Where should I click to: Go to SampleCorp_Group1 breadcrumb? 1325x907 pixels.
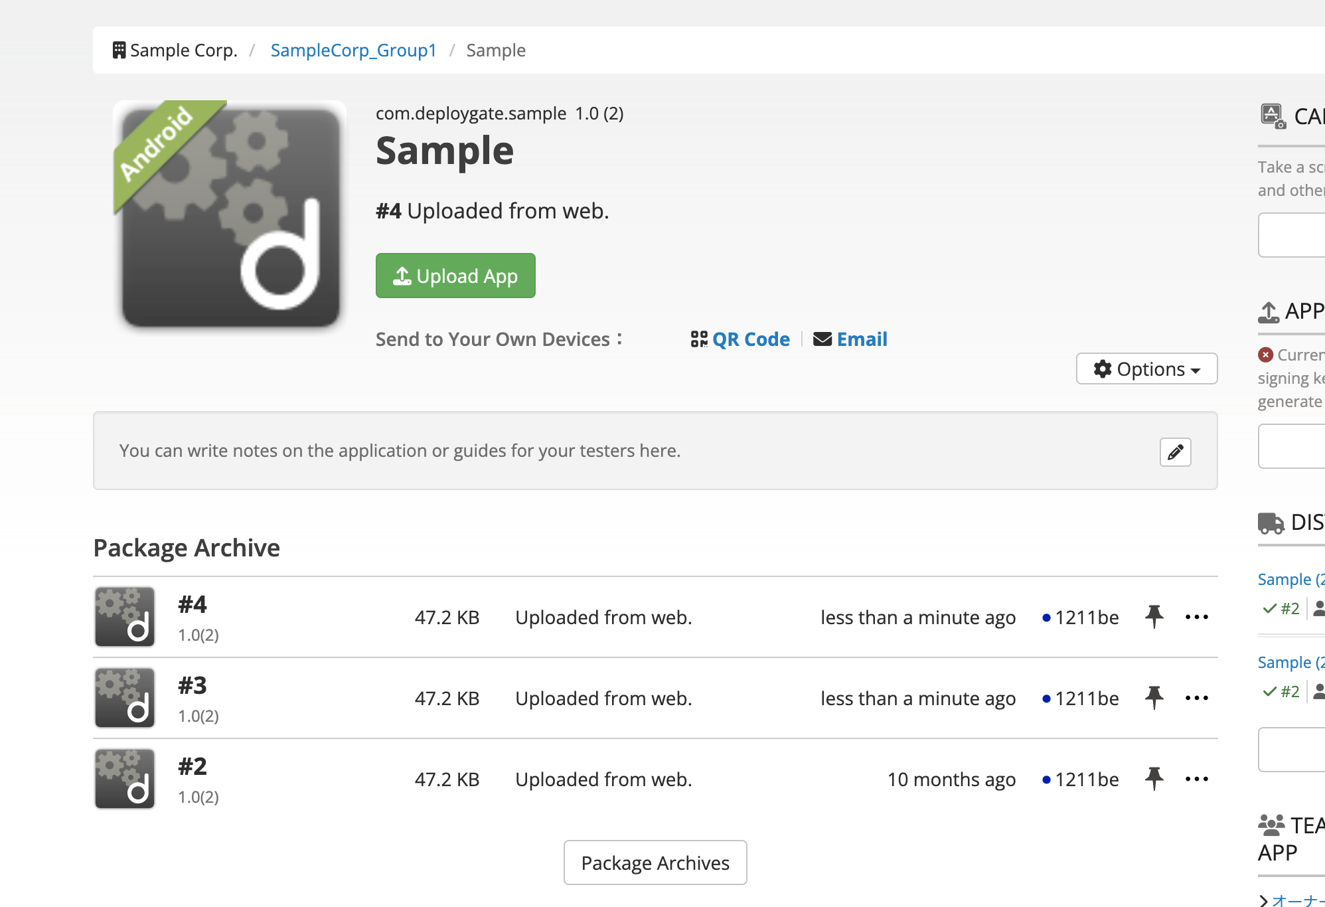point(353,50)
